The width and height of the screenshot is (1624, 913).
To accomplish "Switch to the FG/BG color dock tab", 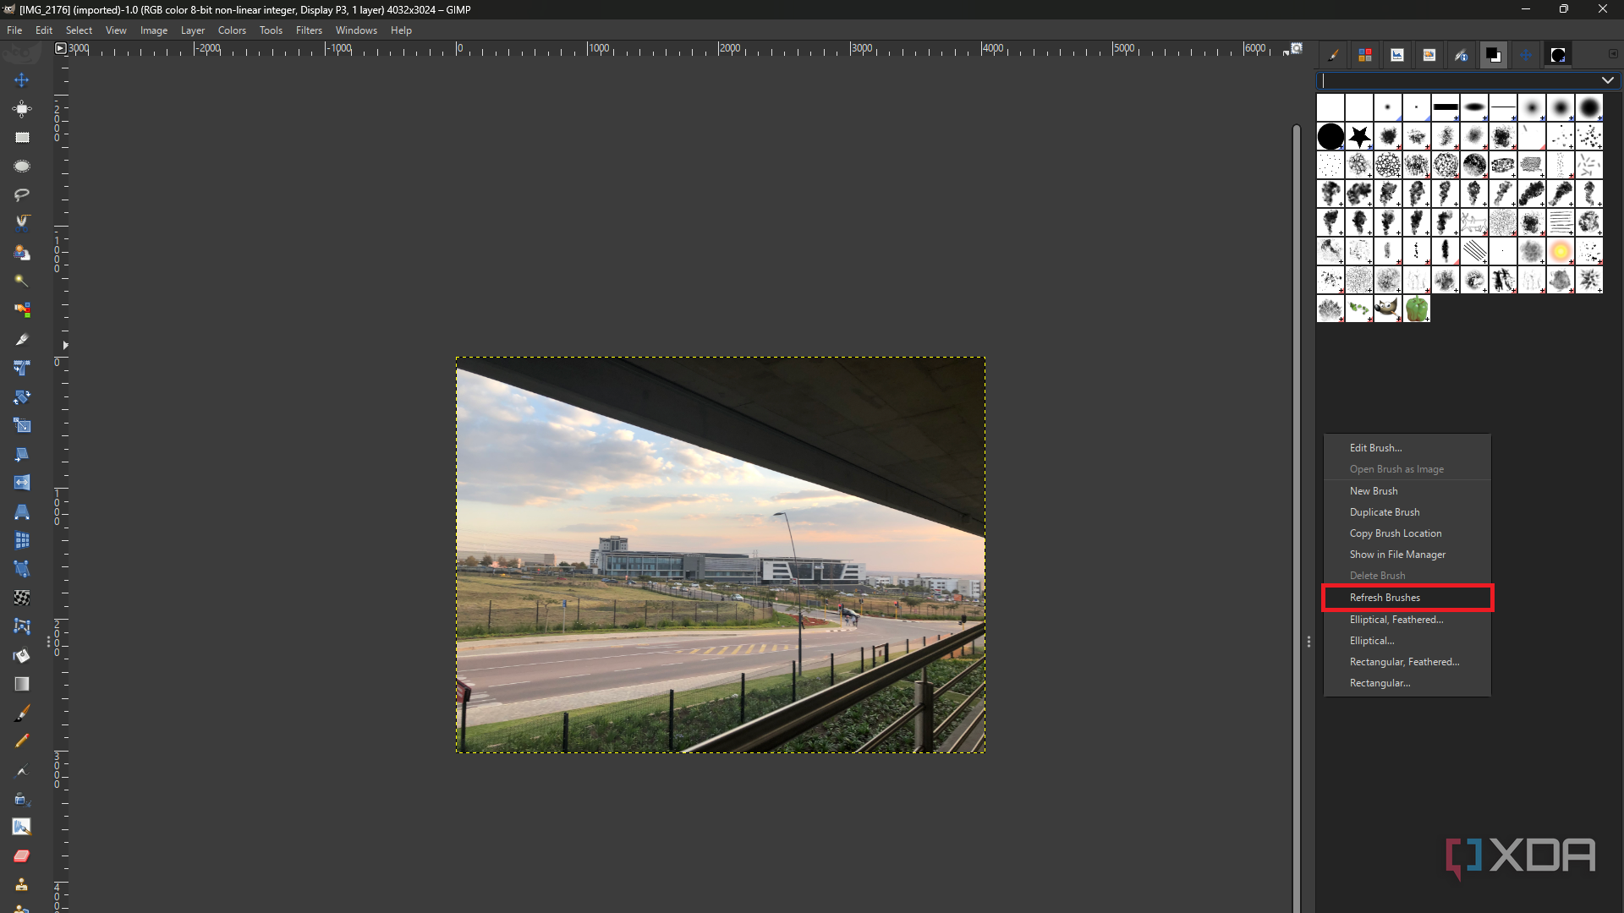I will click(x=1494, y=55).
